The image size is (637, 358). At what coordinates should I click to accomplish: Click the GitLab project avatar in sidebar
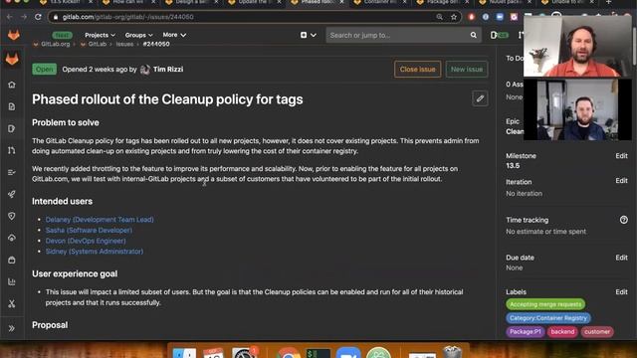coord(12,60)
